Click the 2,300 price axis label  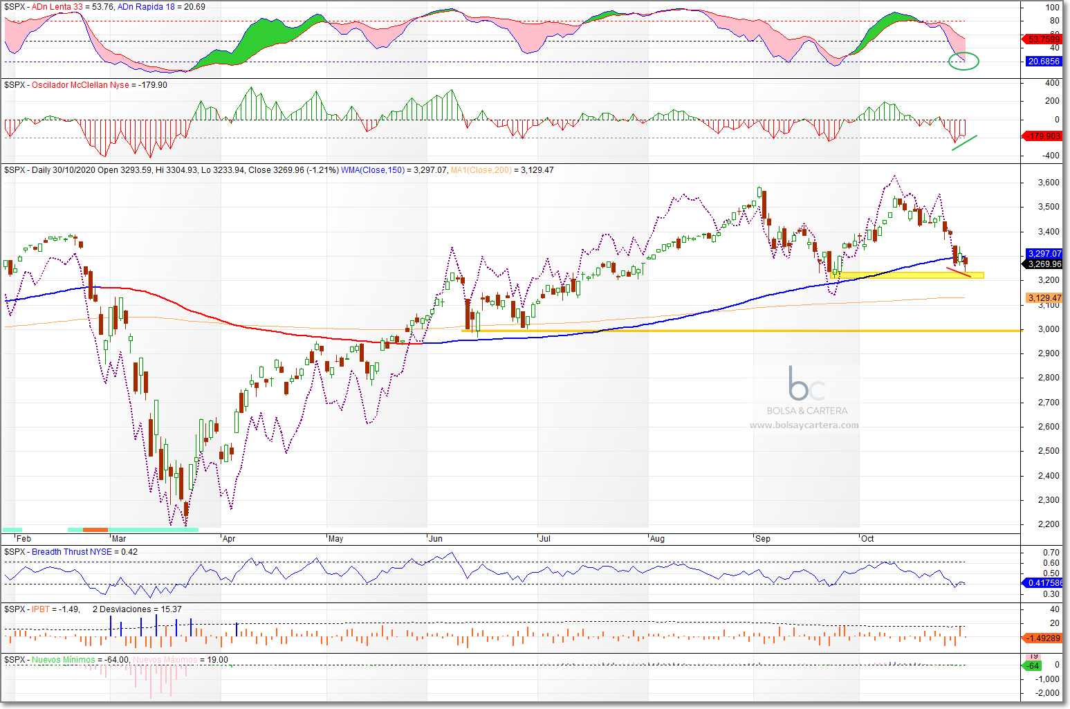(x=1049, y=500)
